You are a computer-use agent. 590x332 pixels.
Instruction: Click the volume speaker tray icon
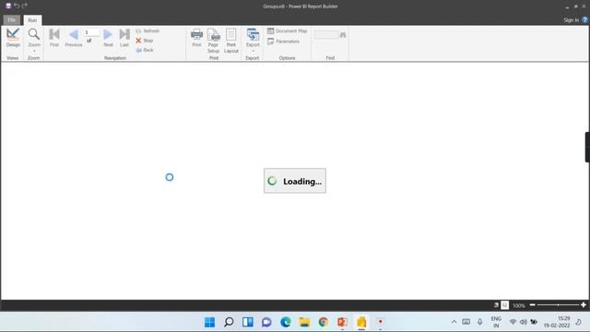[523, 322]
